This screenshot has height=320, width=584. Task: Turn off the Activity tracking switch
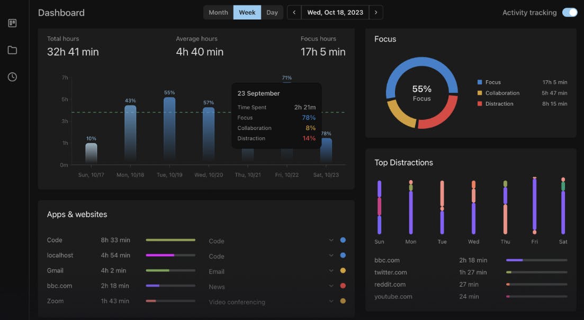[x=570, y=12]
